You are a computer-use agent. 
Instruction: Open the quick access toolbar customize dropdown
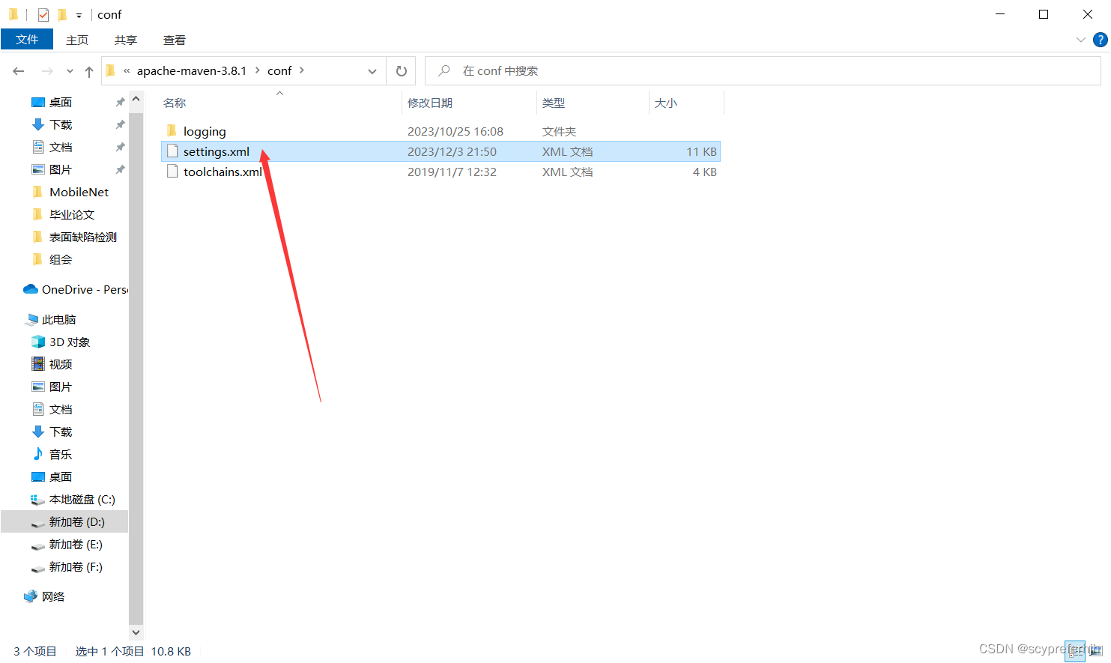79,15
